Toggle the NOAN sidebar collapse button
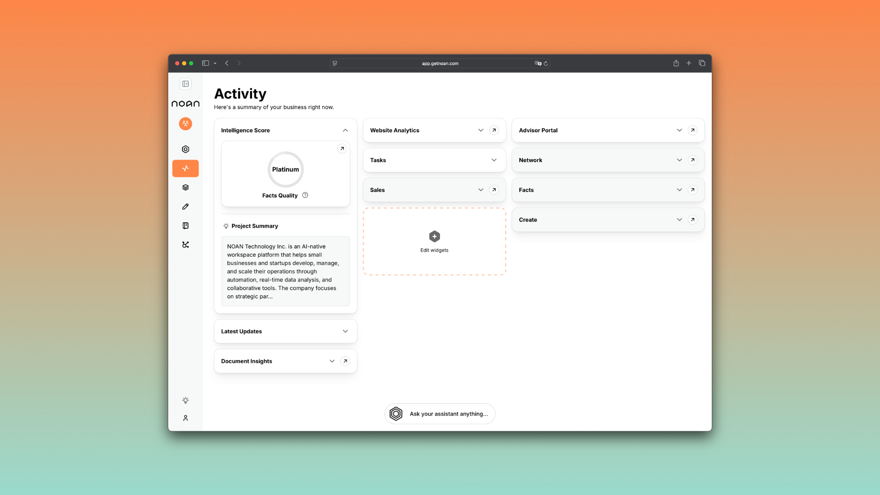Image resolution: width=880 pixels, height=495 pixels. pyautogui.click(x=185, y=84)
